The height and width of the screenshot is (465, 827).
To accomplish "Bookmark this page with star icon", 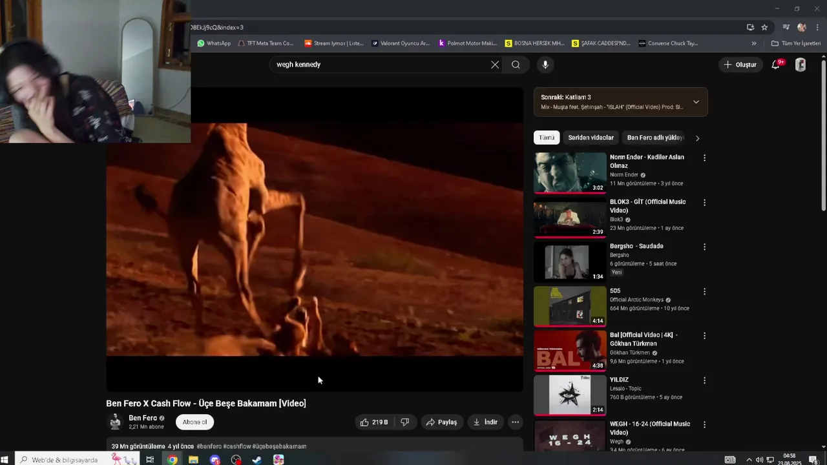I will coord(764,27).
